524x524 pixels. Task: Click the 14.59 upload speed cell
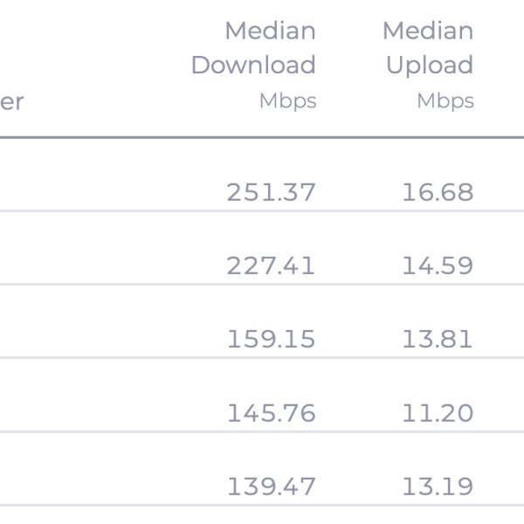437,265
